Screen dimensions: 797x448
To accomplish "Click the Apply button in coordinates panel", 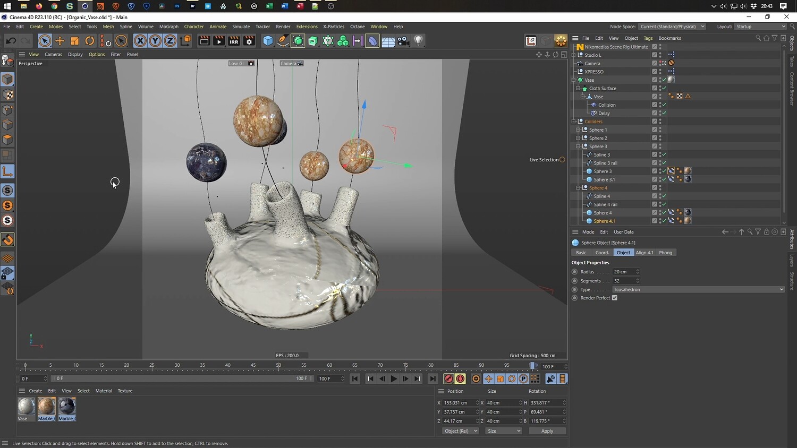I will pyautogui.click(x=547, y=431).
